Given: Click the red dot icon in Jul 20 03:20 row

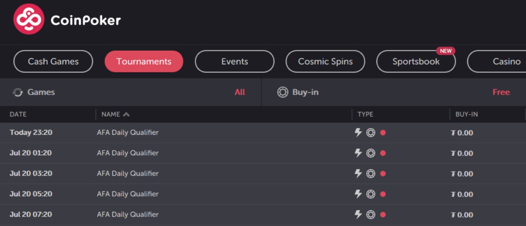Looking at the screenshot, I should point(383,174).
